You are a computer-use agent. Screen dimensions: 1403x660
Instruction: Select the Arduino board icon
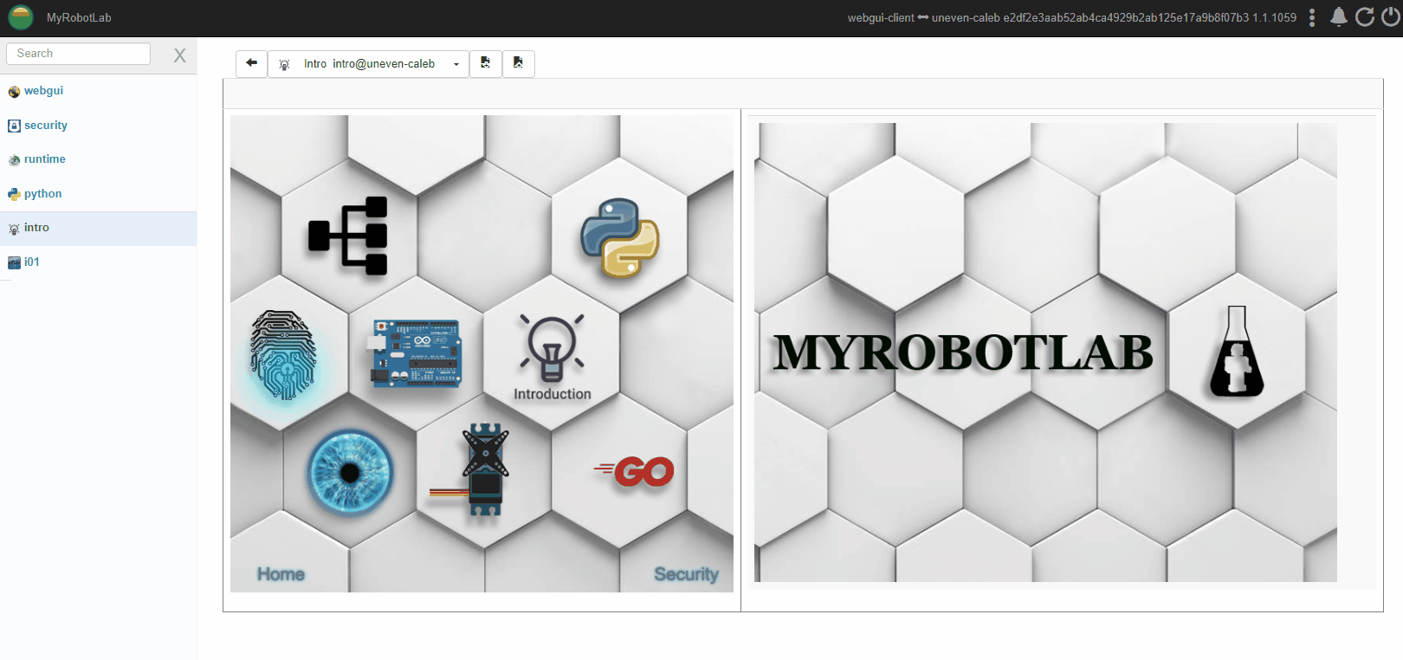point(417,353)
